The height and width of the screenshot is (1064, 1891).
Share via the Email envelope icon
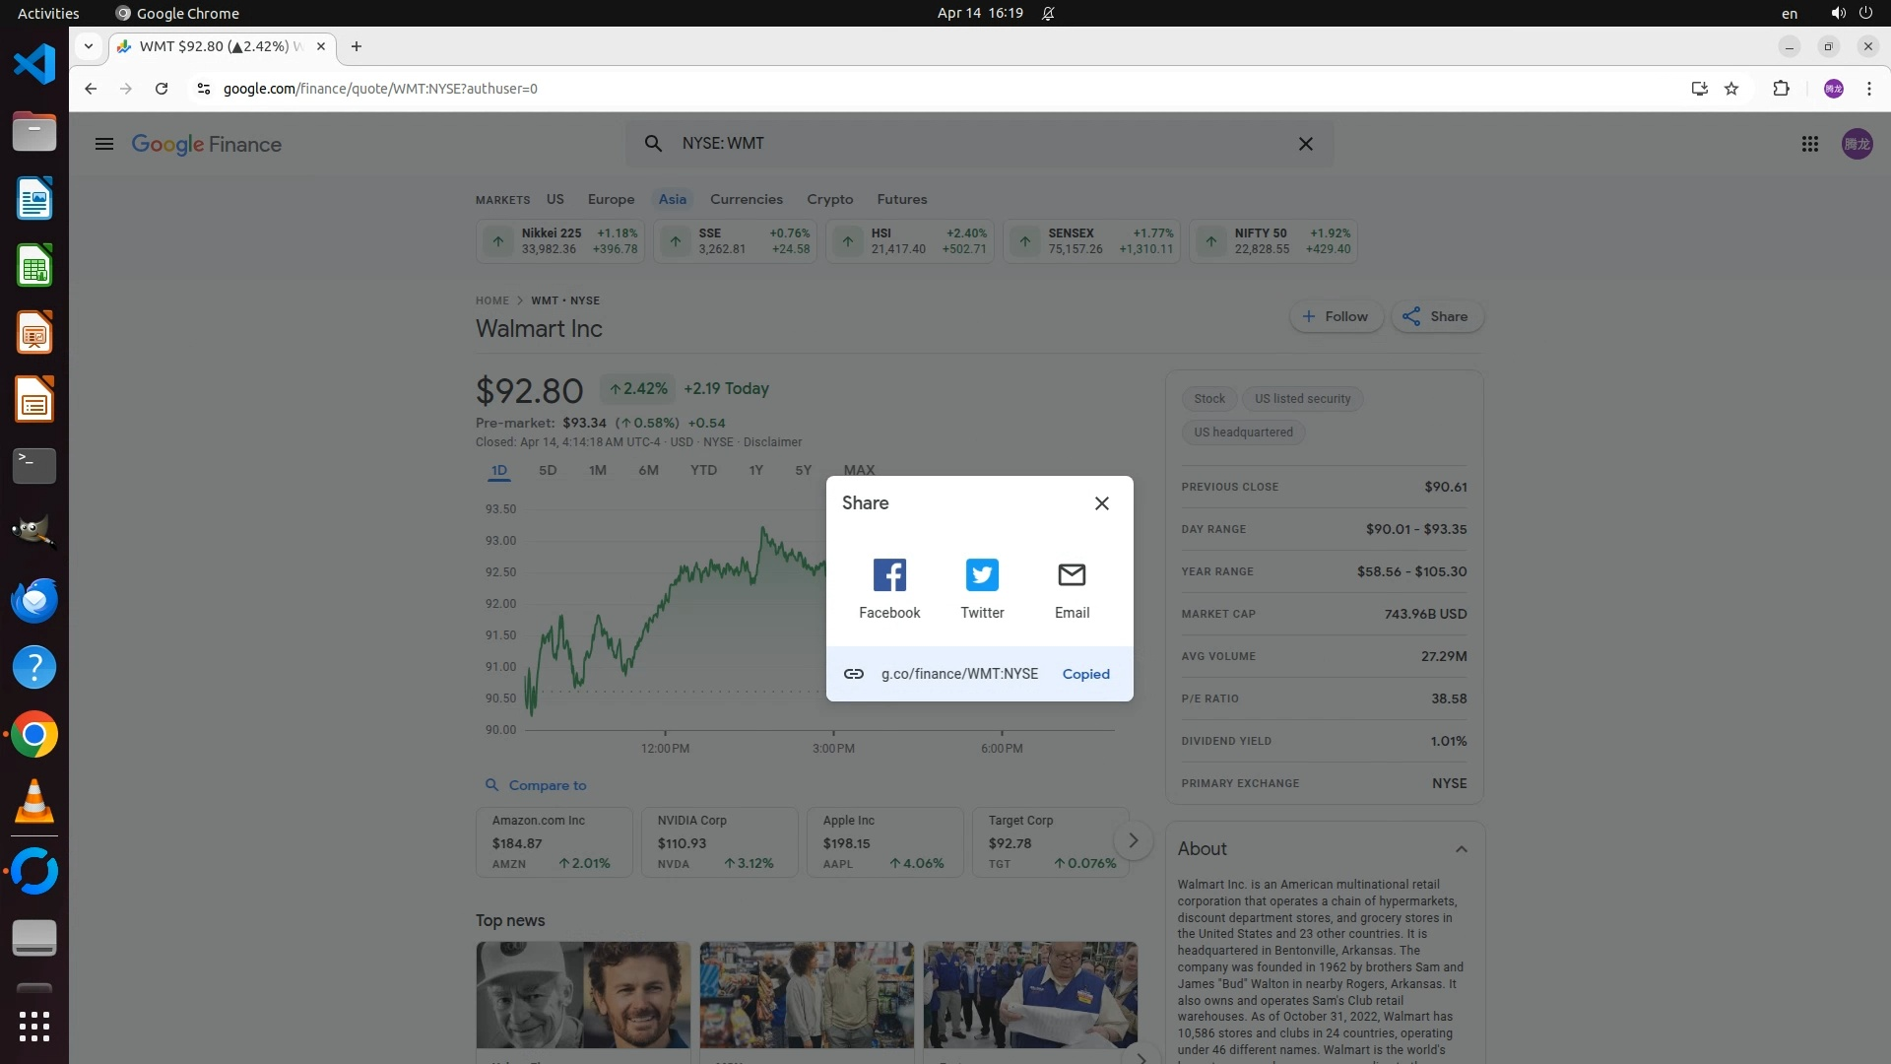[x=1072, y=575]
